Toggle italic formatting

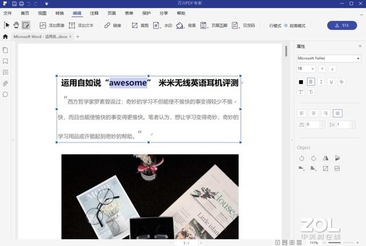321,82
